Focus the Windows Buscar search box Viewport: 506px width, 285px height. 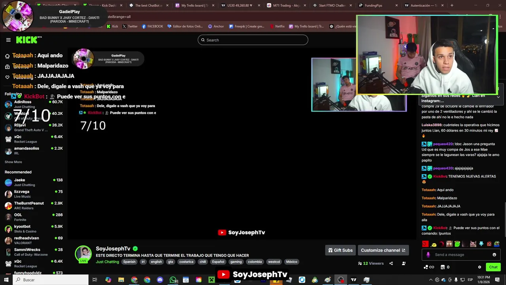click(x=50, y=280)
